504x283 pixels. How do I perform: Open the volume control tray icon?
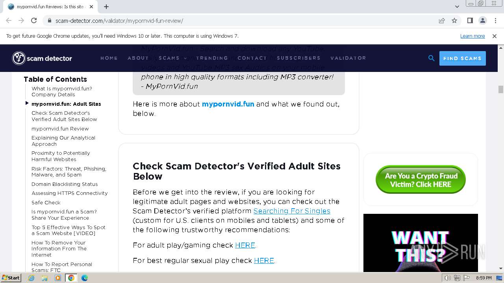447,278
